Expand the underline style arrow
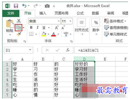This screenshot has width=130, height=99. [x=49, y=28]
